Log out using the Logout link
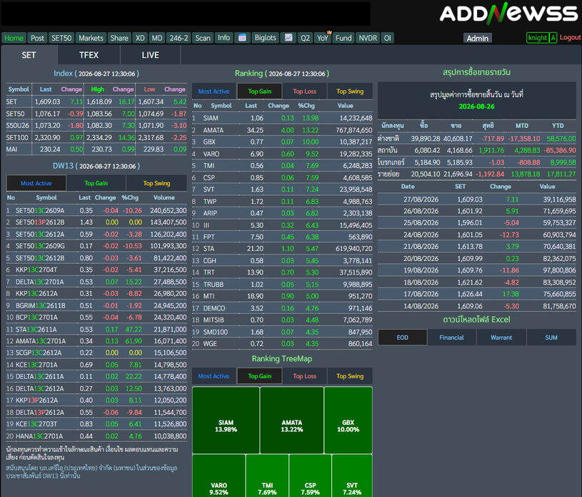The width and height of the screenshot is (582, 497). coord(570,38)
